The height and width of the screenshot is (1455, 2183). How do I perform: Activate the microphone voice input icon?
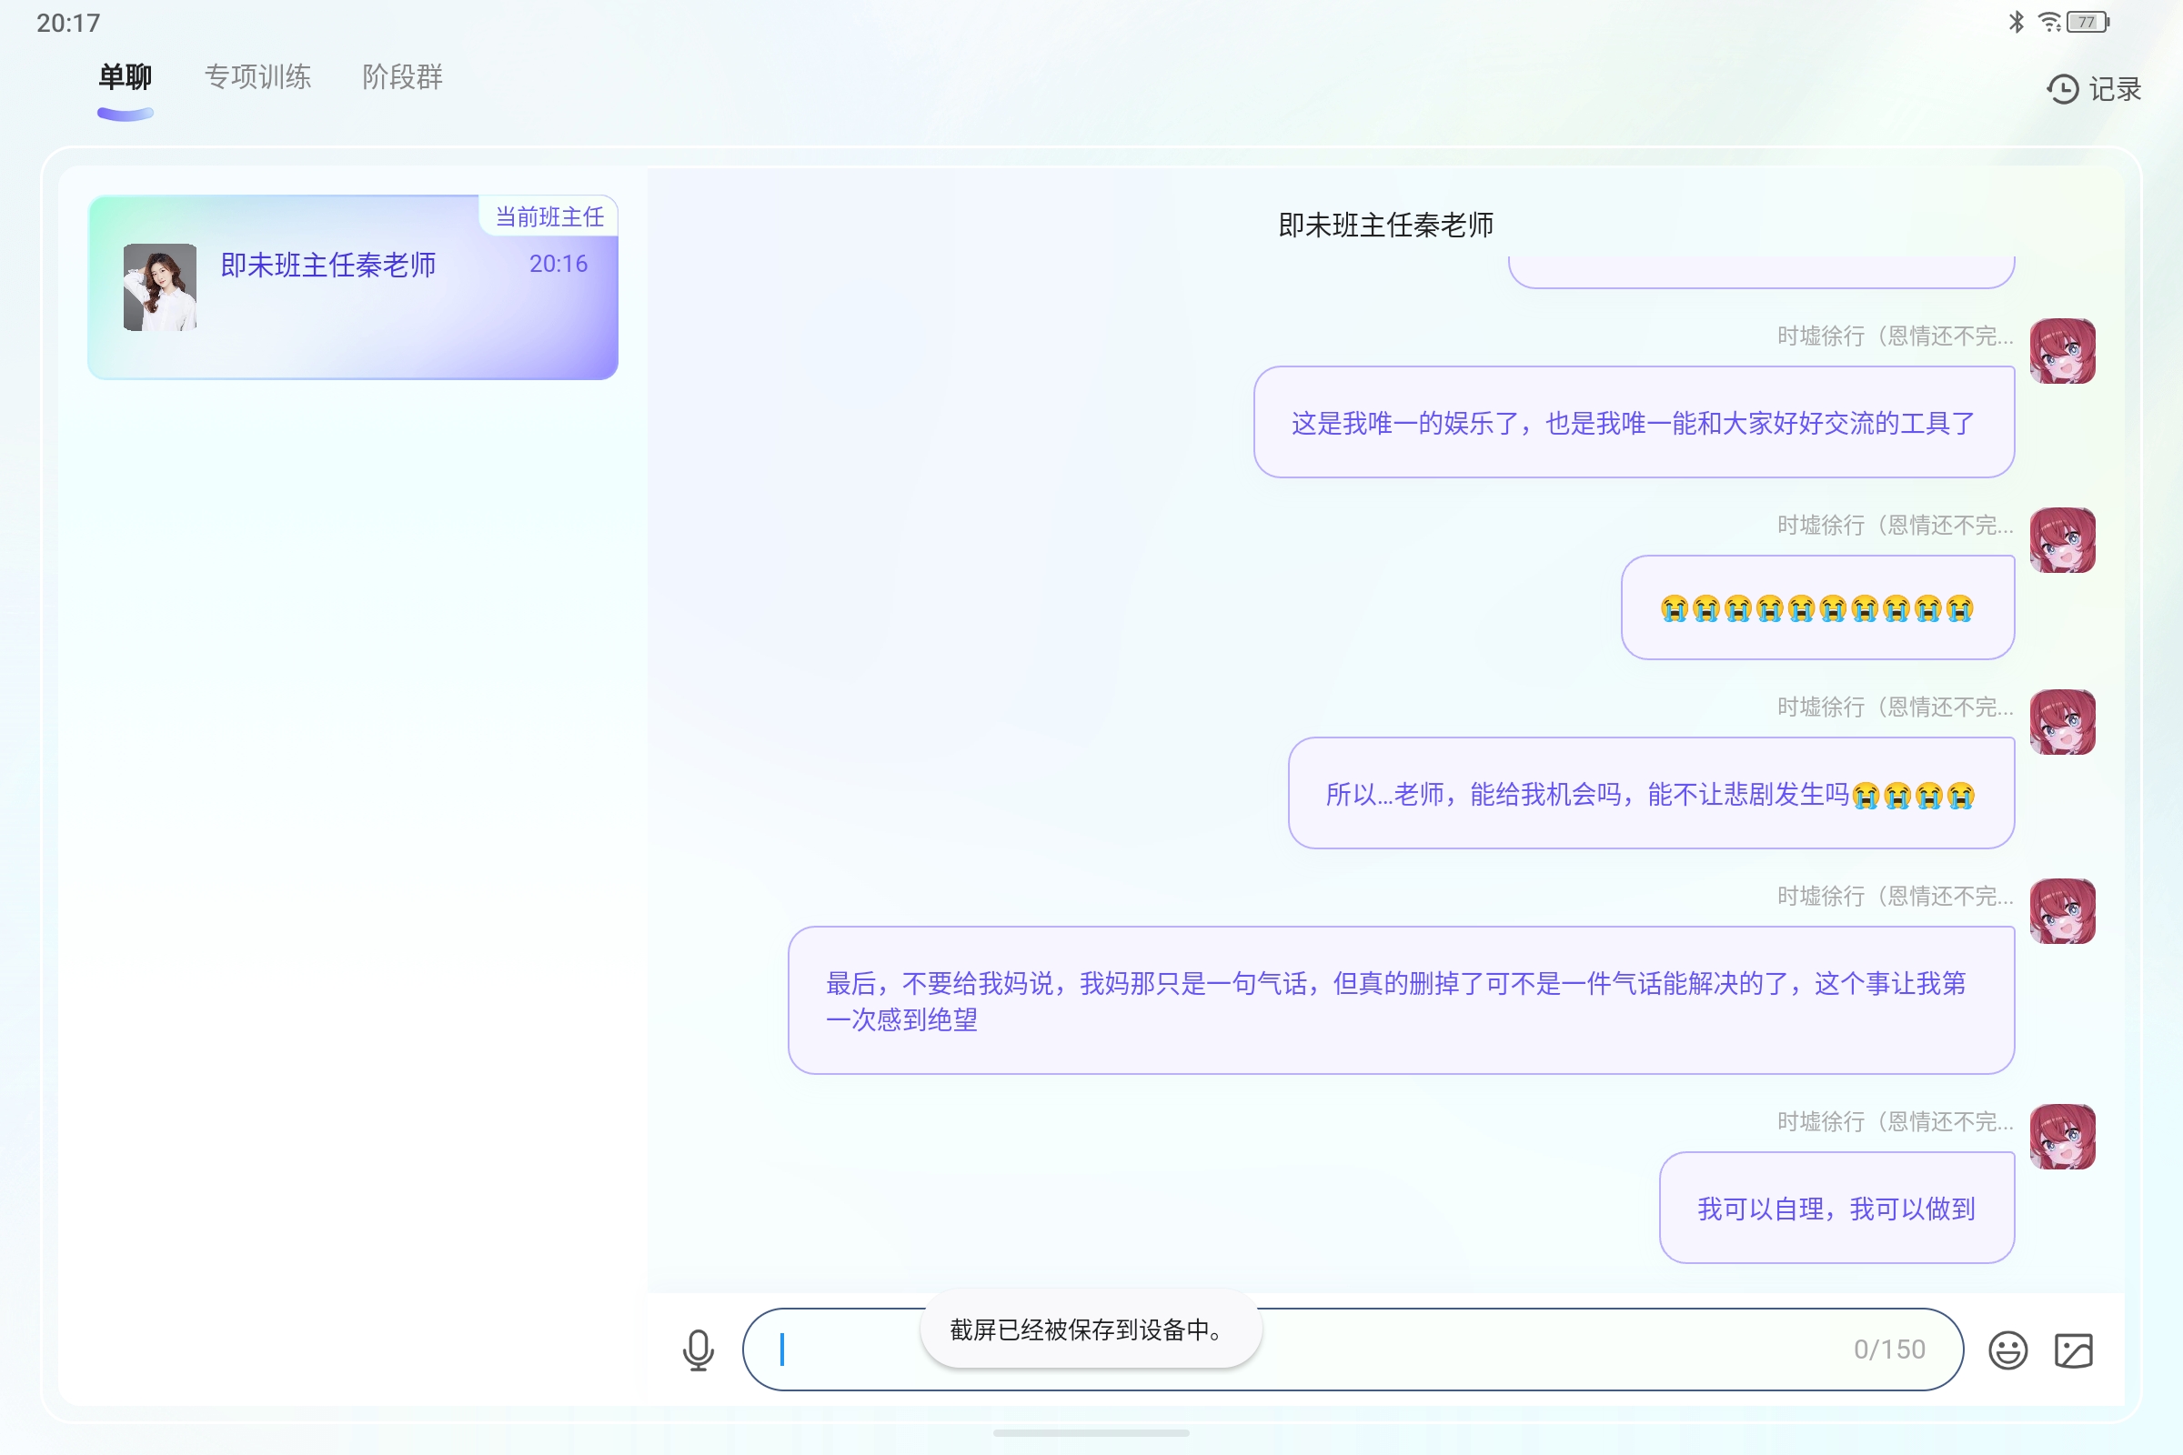tap(698, 1350)
